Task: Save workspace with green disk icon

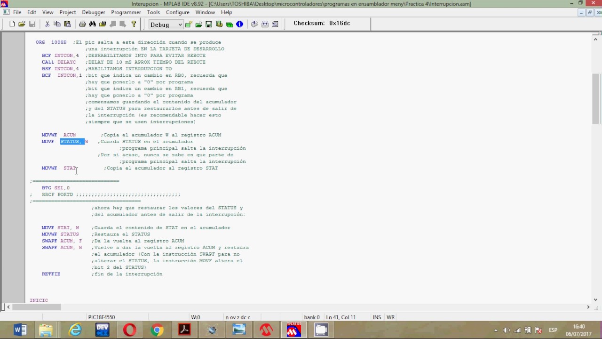Action: [209, 24]
